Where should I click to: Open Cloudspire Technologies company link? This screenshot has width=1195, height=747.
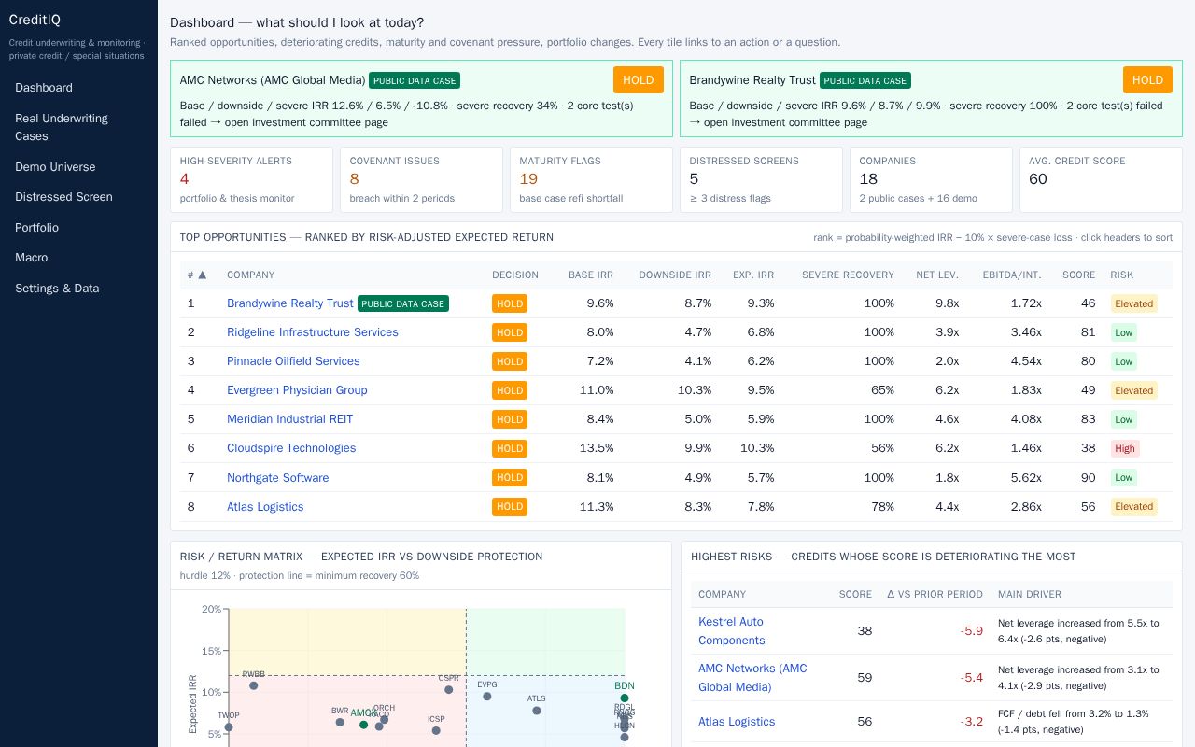click(291, 448)
